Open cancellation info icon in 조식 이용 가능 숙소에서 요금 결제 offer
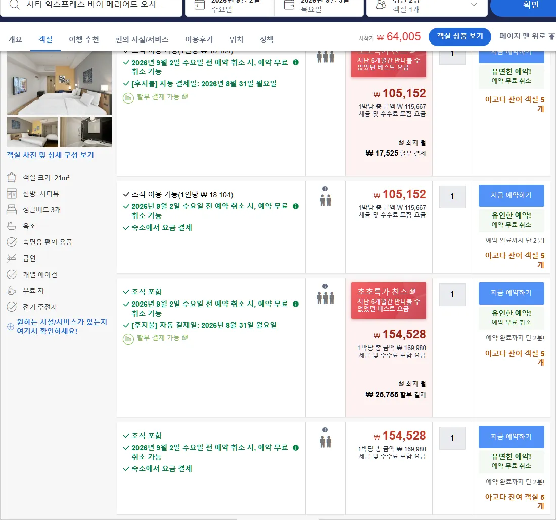 pyautogui.click(x=296, y=206)
